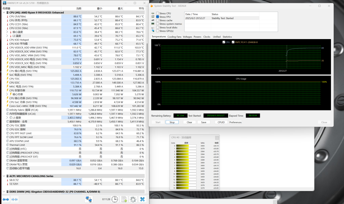
Task: Uncheck the Stress FPU checkbox
Action: (157, 17)
